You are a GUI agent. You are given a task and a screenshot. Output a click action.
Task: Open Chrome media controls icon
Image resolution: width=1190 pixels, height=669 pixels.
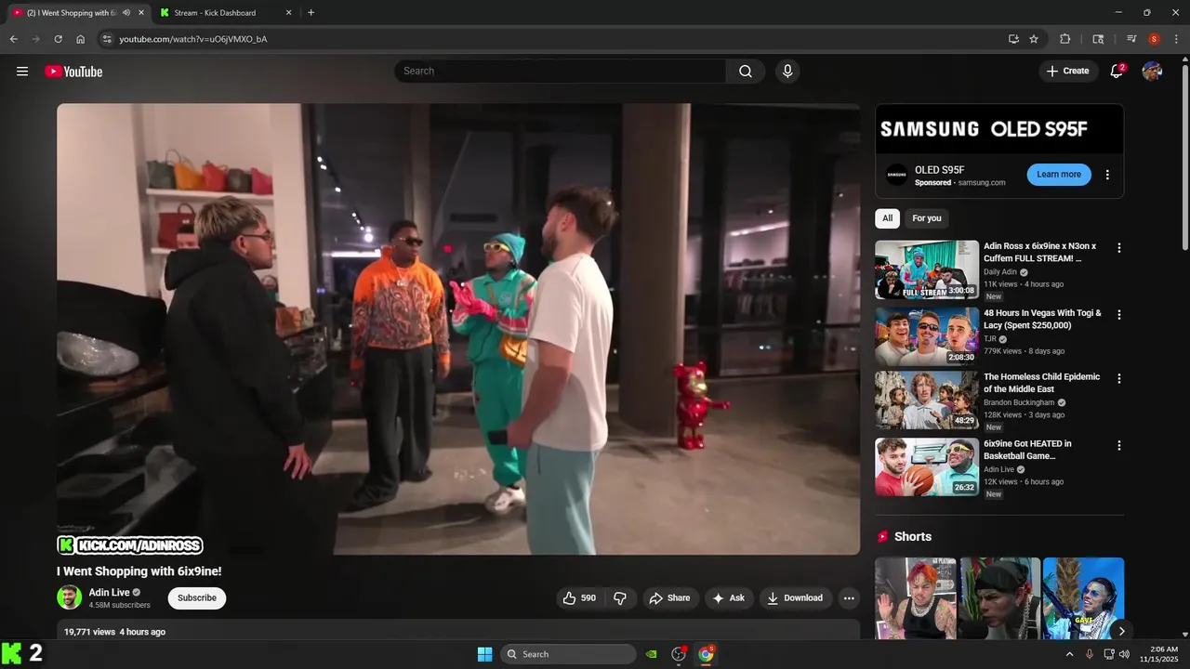coord(1131,39)
